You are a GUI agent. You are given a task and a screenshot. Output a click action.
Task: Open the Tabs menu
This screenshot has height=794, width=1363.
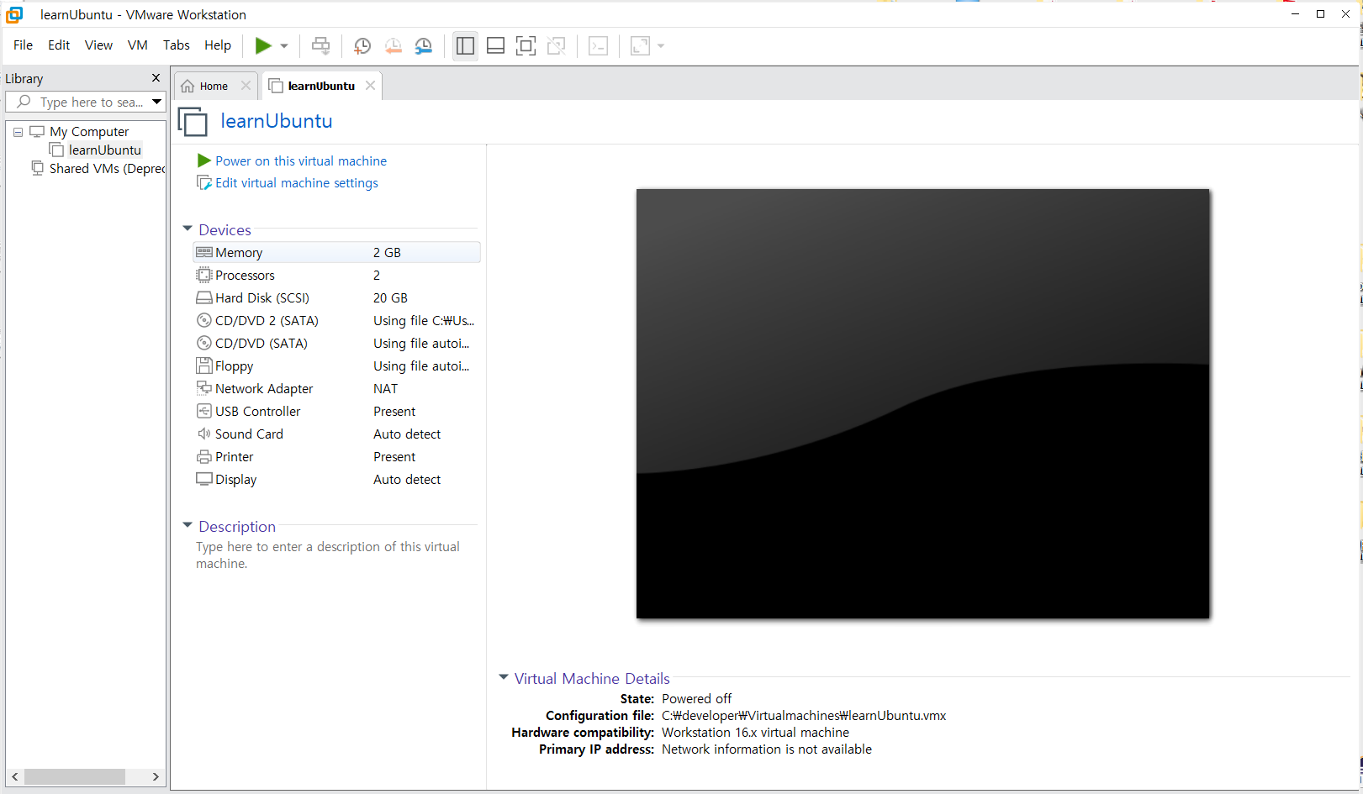pos(177,45)
